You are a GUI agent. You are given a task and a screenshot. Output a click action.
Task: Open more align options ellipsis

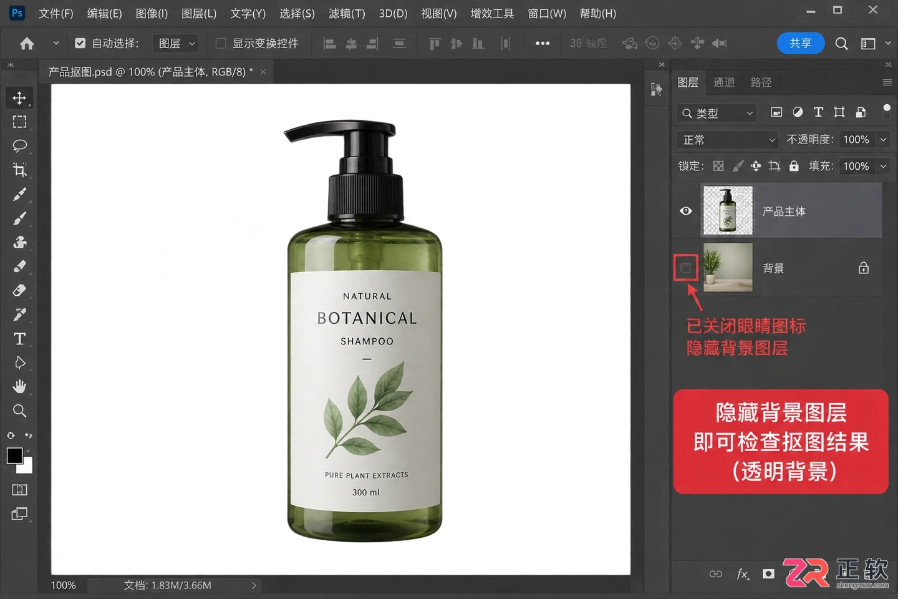pos(543,43)
